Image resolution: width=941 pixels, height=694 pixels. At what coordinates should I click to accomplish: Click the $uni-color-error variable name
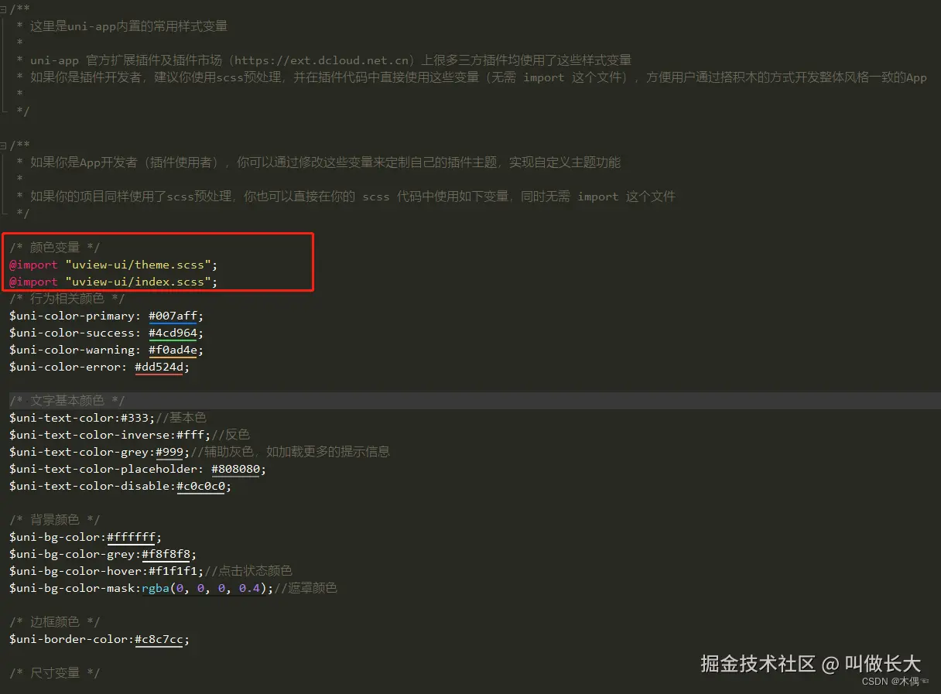65,367
